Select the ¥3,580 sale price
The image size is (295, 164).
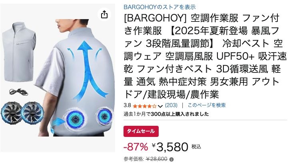[x=170, y=147]
